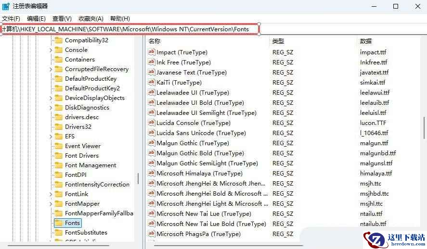Open the 收藏夹(A) menu

(91, 19)
